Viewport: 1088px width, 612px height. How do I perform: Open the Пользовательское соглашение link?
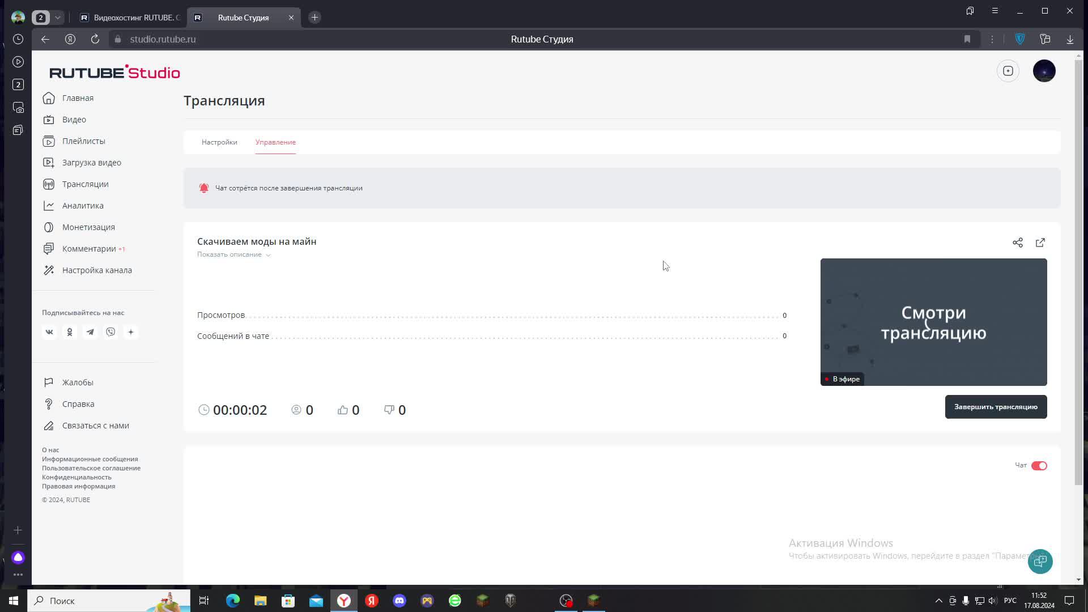[x=91, y=468]
